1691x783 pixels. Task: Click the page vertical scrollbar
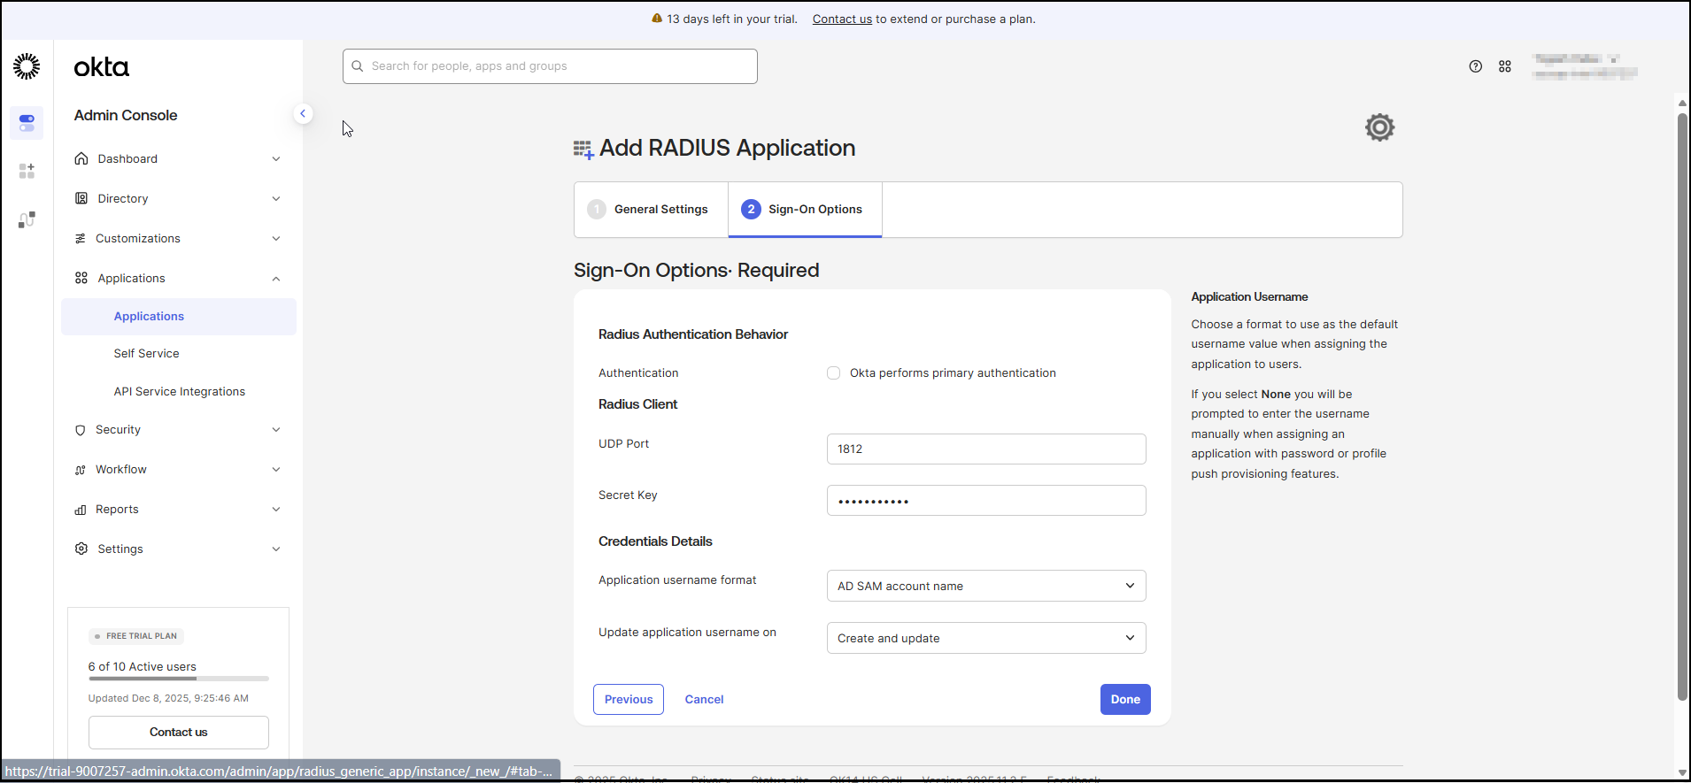point(1681,407)
